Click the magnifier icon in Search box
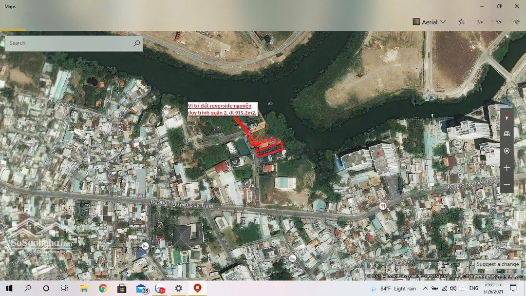The width and height of the screenshot is (526, 296). pyautogui.click(x=137, y=43)
